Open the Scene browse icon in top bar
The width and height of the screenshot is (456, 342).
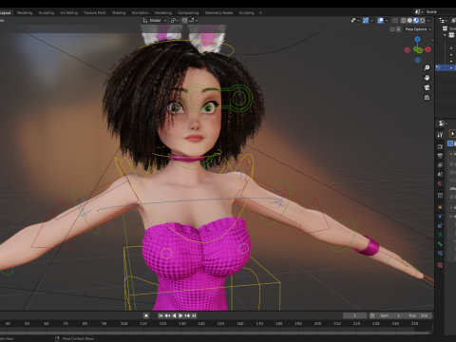[419, 11]
